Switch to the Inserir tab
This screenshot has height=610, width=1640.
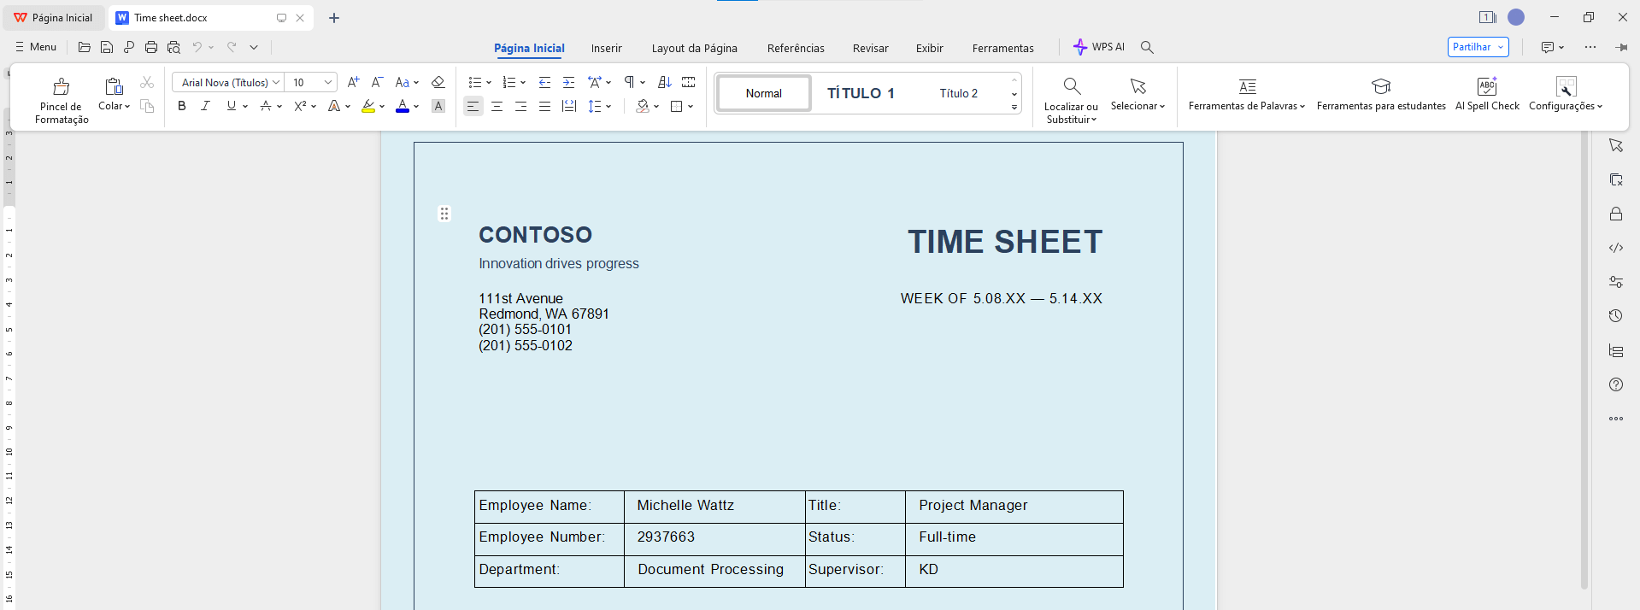pos(607,48)
